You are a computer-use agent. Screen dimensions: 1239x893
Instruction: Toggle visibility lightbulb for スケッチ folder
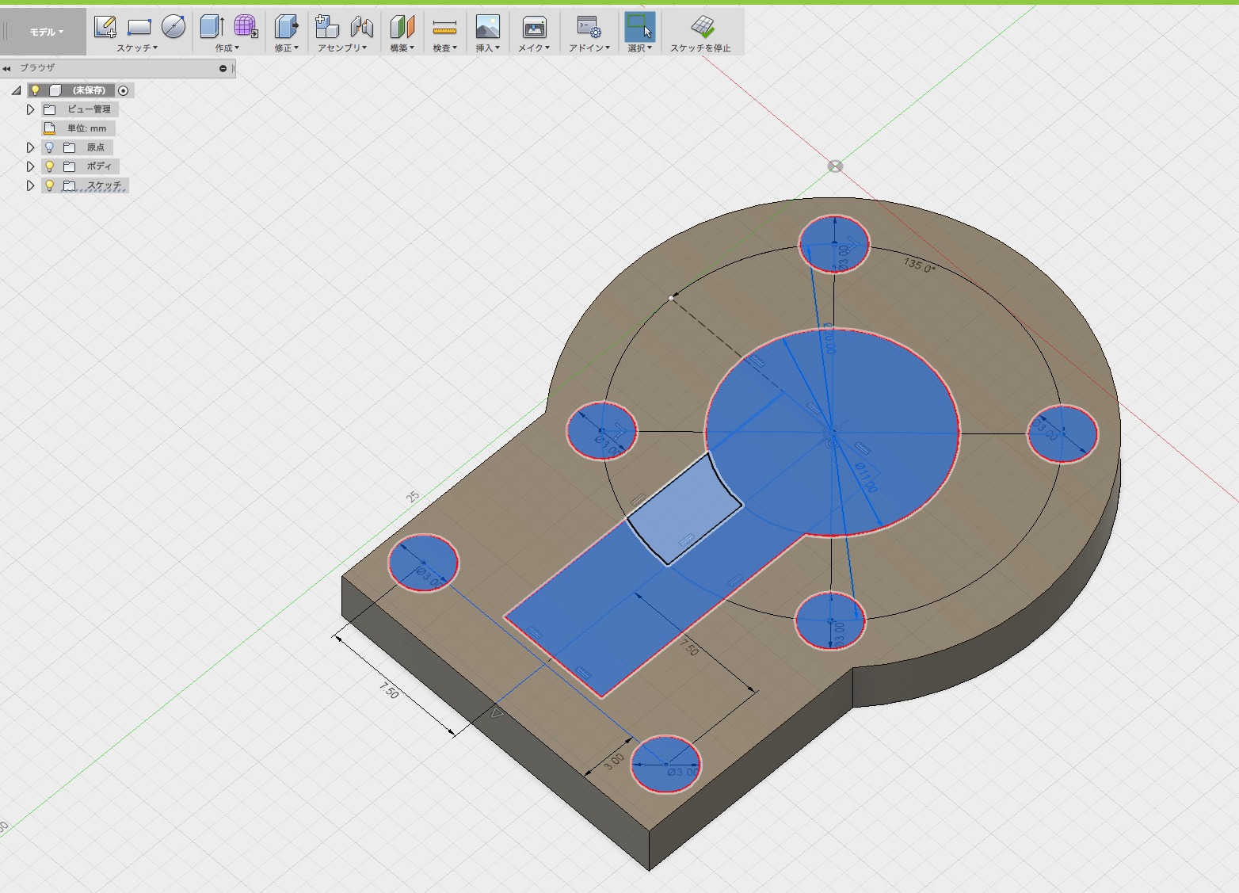(49, 185)
